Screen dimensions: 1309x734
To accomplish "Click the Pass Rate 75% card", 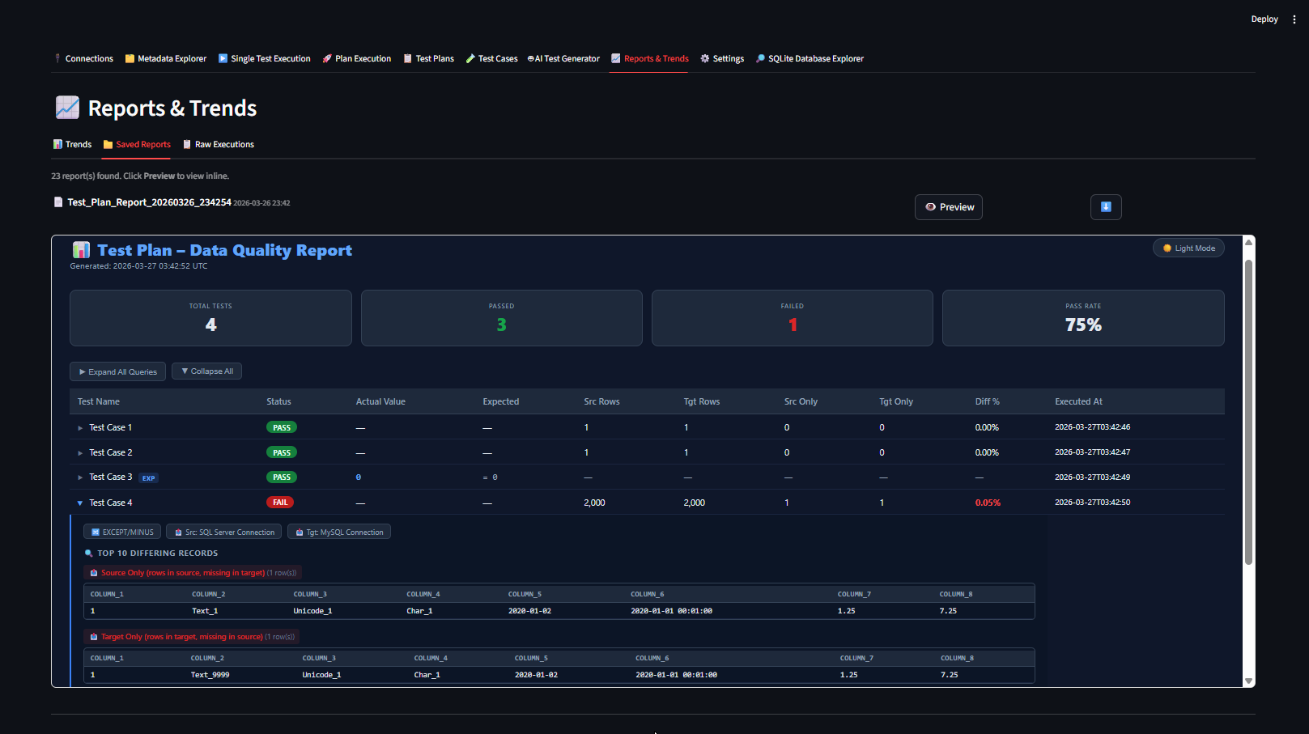I will click(1083, 318).
